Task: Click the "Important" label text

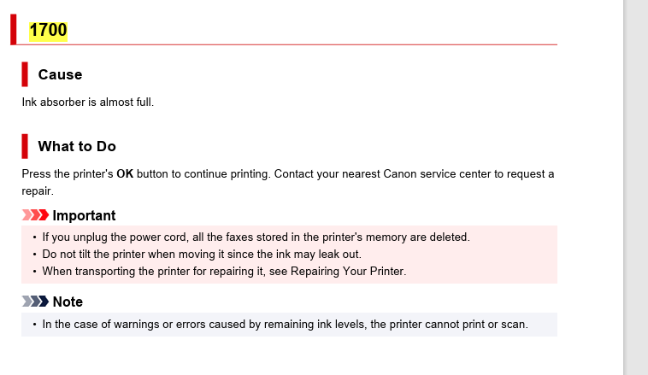Action: (84, 215)
